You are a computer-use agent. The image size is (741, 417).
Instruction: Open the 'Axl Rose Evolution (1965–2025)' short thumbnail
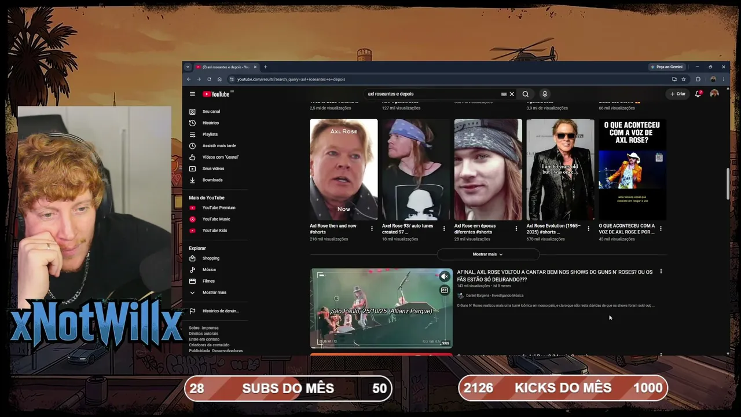(x=560, y=170)
